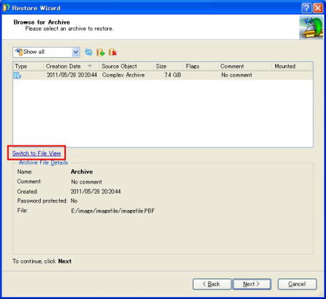
Task: Go Back to previous wizard step
Action: pyautogui.click(x=212, y=284)
